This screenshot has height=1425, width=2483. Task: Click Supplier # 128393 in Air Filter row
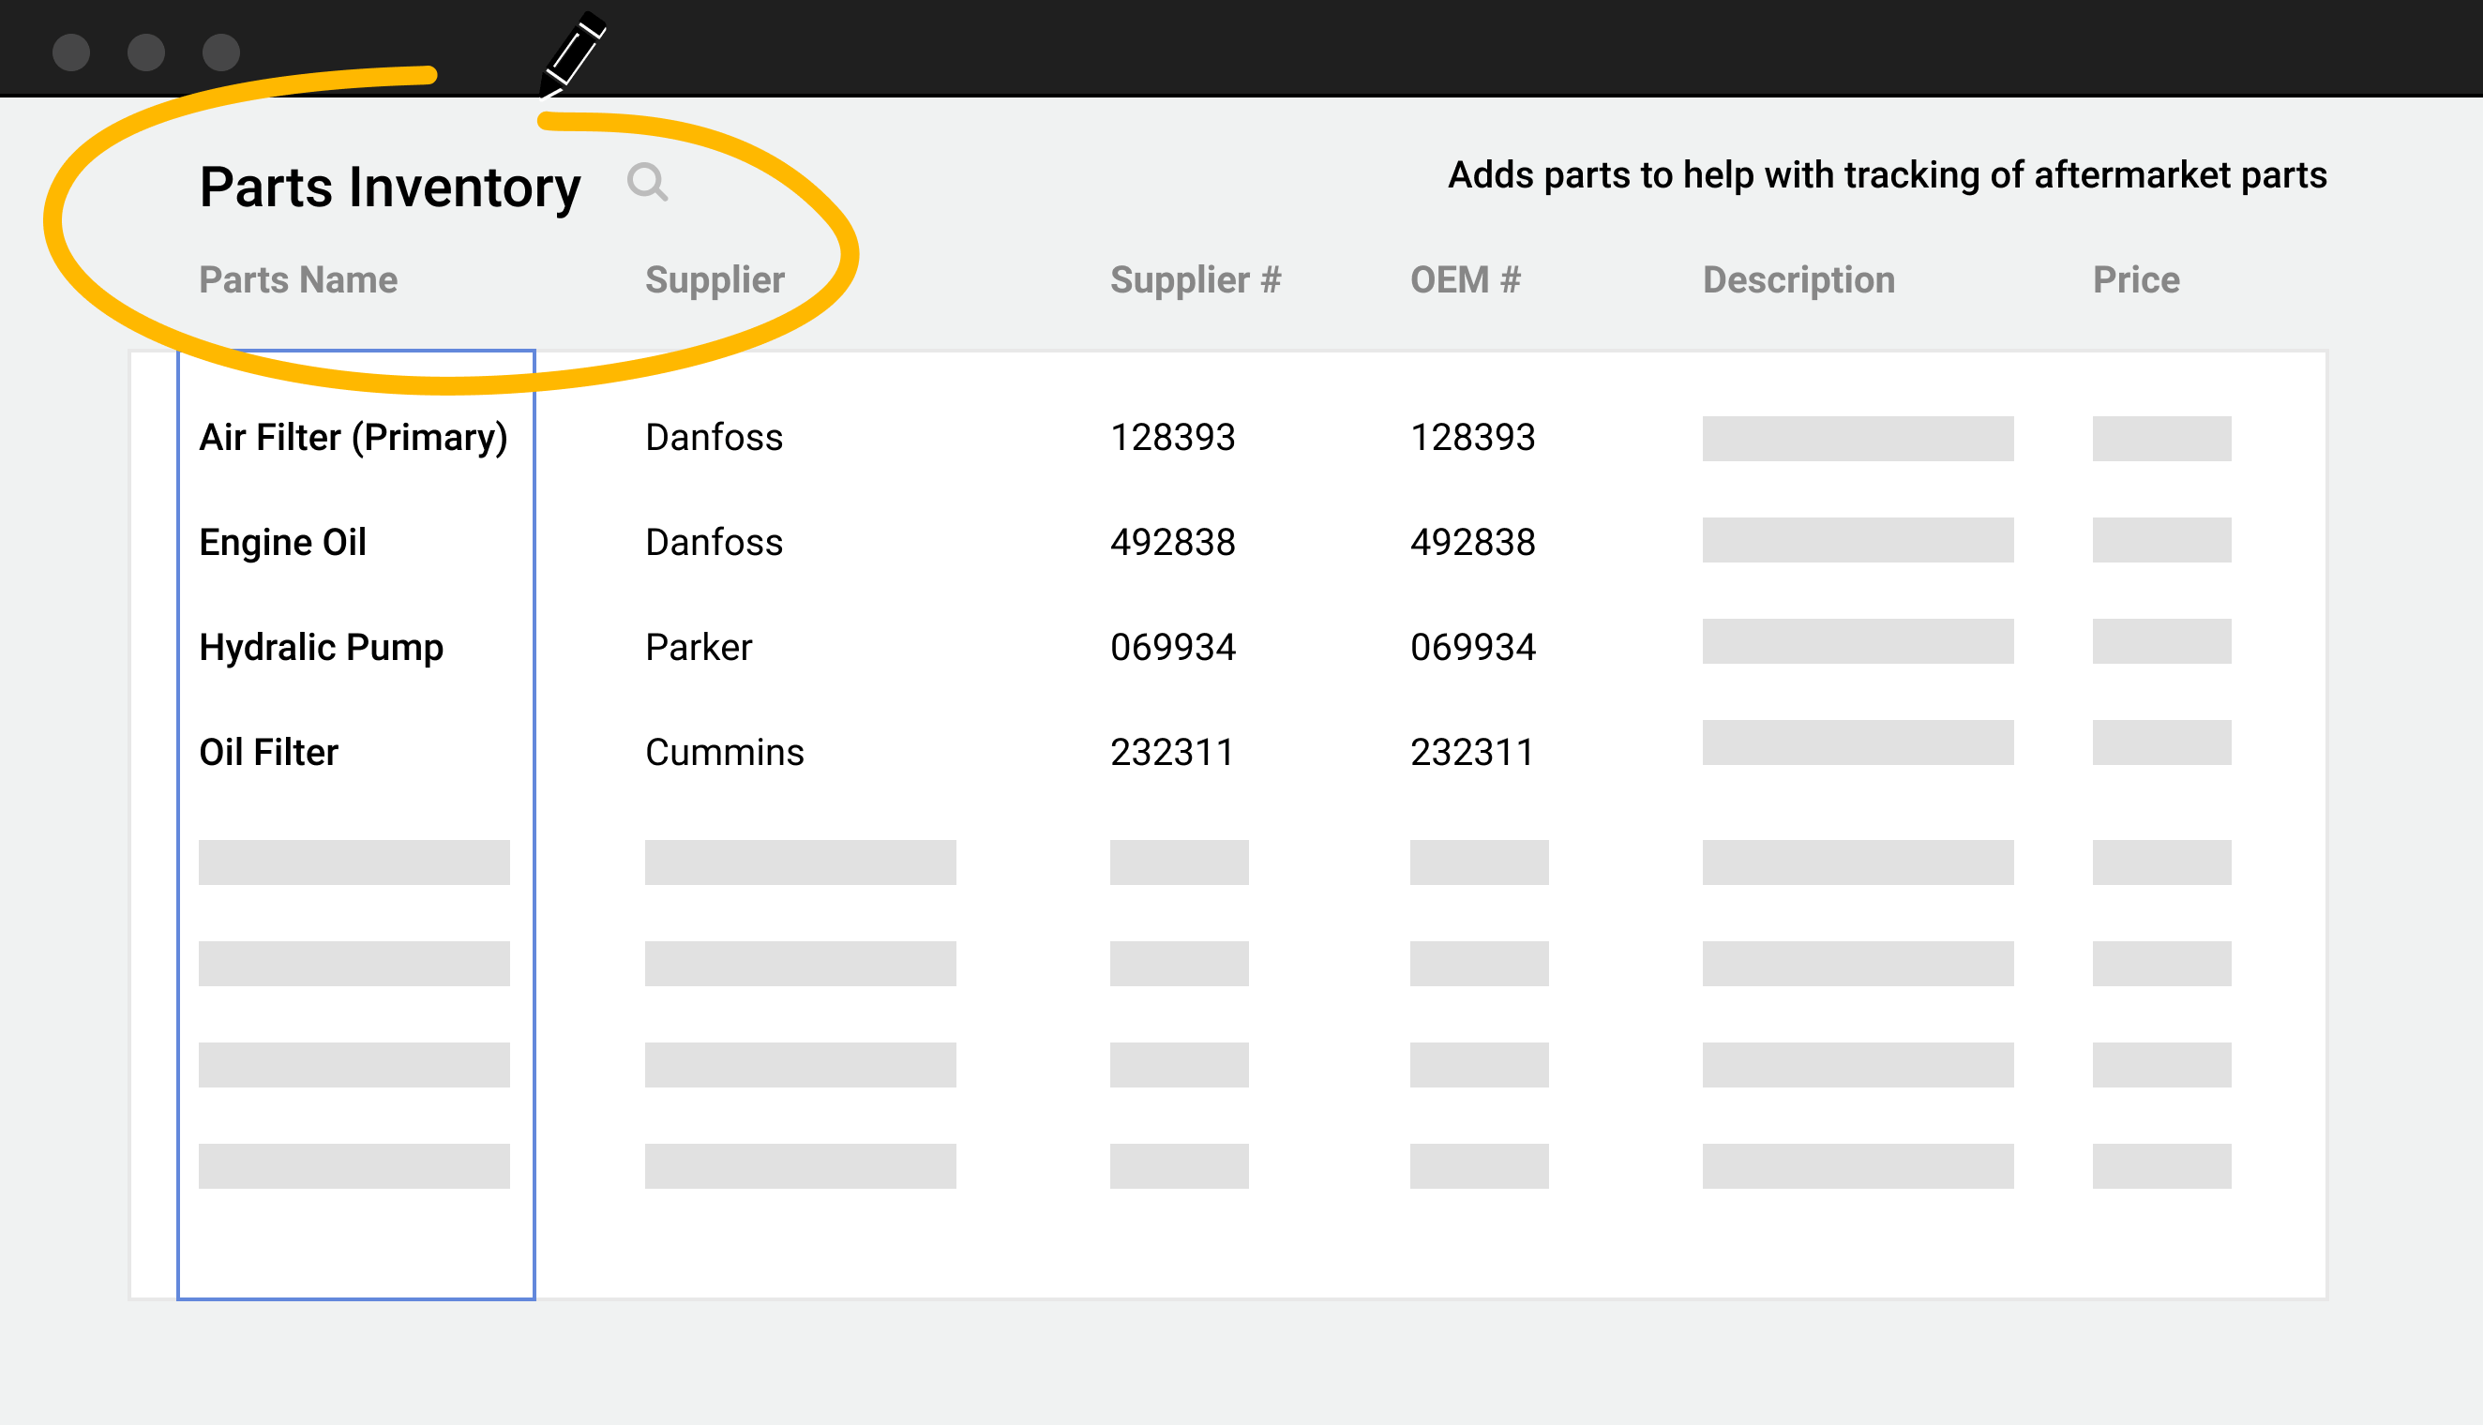(x=1172, y=438)
